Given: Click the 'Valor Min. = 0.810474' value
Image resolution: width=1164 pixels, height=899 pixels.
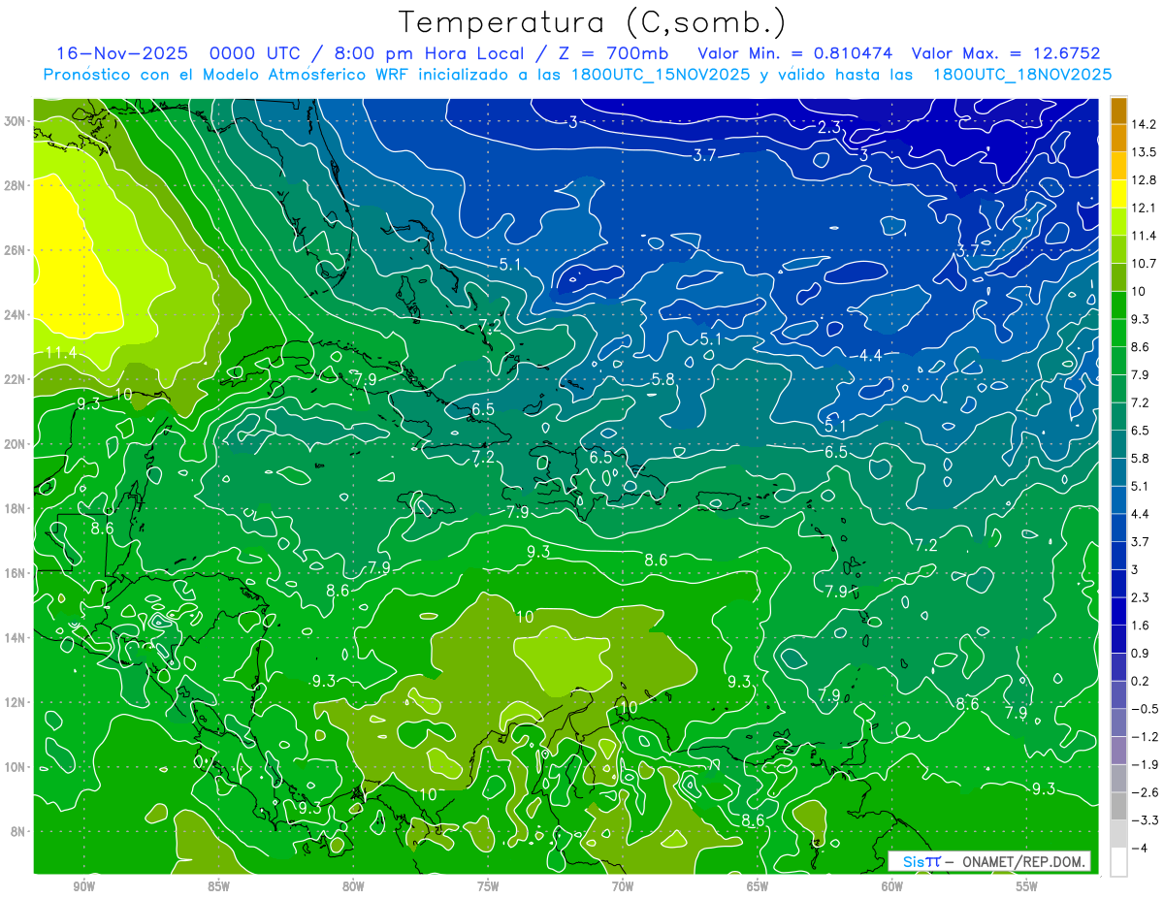Looking at the screenshot, I should [x=794, y=53].
